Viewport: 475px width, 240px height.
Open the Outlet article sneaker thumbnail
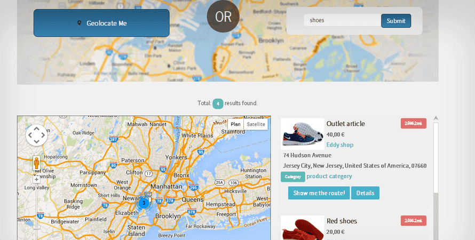point(302,134)
